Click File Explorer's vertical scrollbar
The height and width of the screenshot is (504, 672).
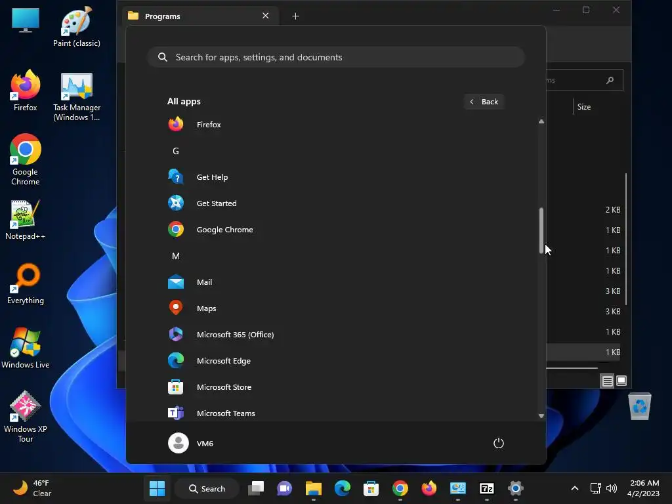[x=626, y=239]
